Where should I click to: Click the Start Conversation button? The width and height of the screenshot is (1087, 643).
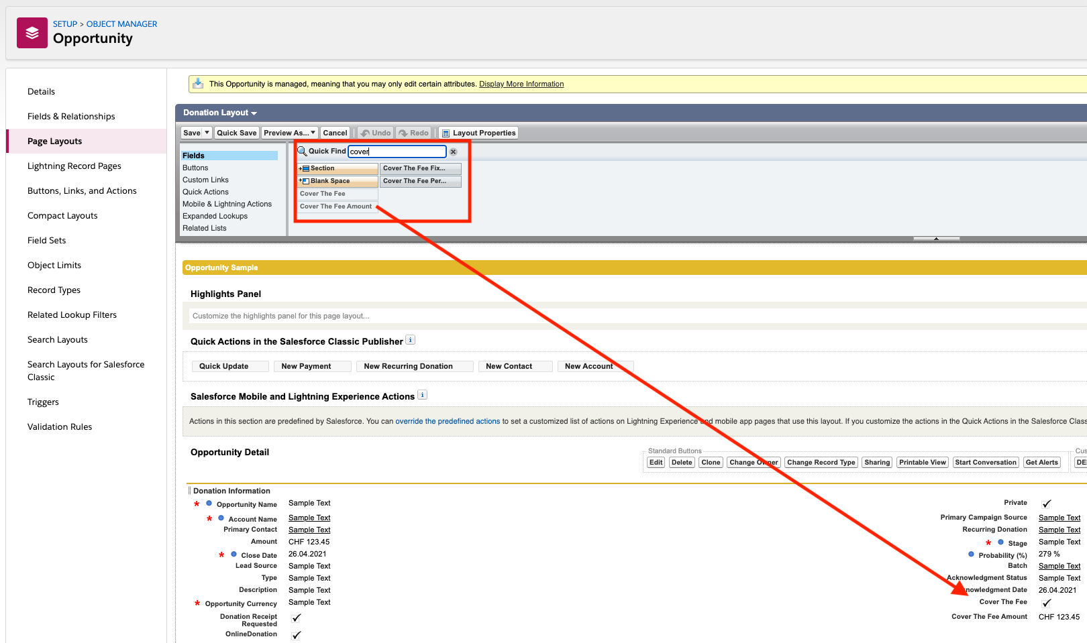(x=986, y=463)
